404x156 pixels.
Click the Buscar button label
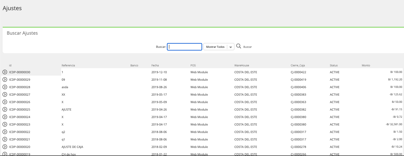(x=248, y=47)
